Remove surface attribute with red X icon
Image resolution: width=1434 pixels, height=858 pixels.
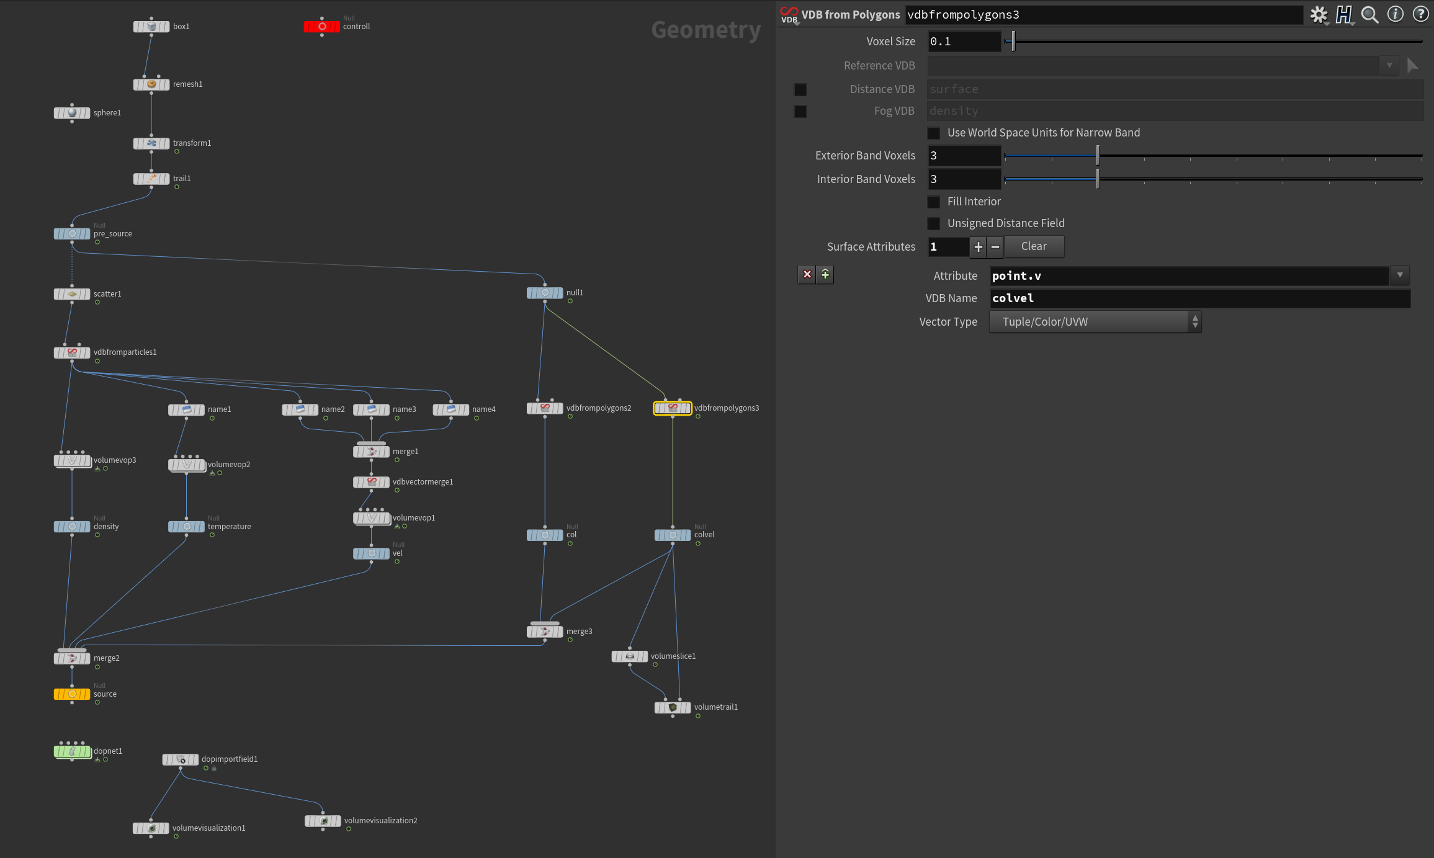pyautogui.click(x=807, y=274)
